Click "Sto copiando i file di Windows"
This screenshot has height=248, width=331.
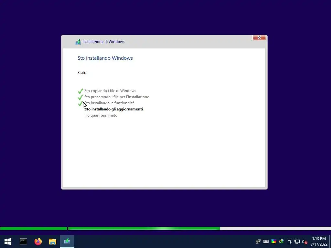pyautogui.click(x=110, y=91)
